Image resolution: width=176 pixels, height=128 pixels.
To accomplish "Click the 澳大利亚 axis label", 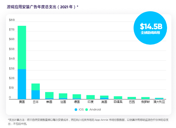I will [x=159, y=102].
